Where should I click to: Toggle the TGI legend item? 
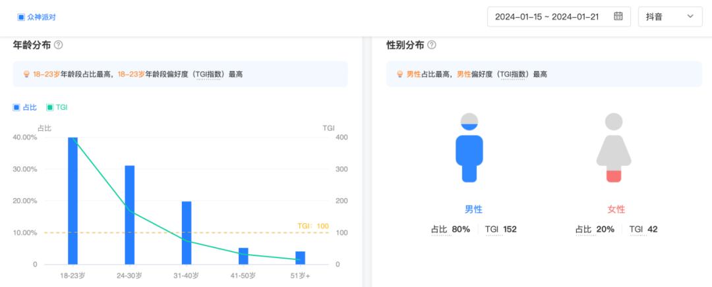57,107
